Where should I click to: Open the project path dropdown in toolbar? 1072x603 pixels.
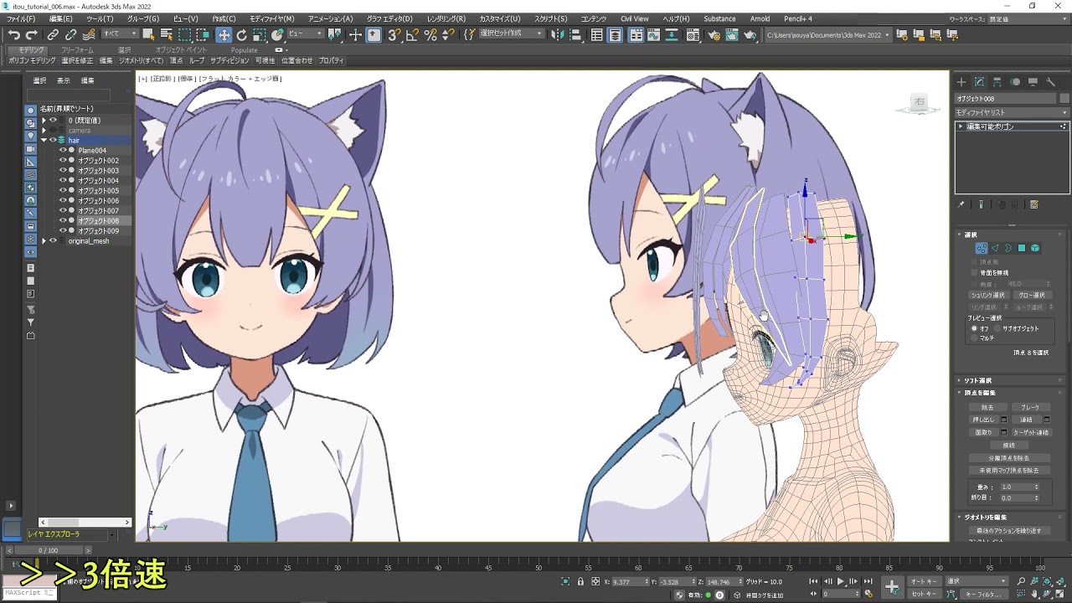(827, 34)
